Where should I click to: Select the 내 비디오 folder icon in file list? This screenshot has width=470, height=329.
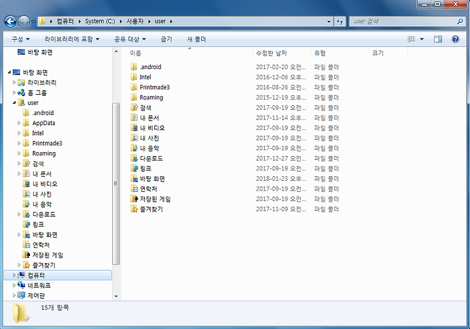[134, 128]
